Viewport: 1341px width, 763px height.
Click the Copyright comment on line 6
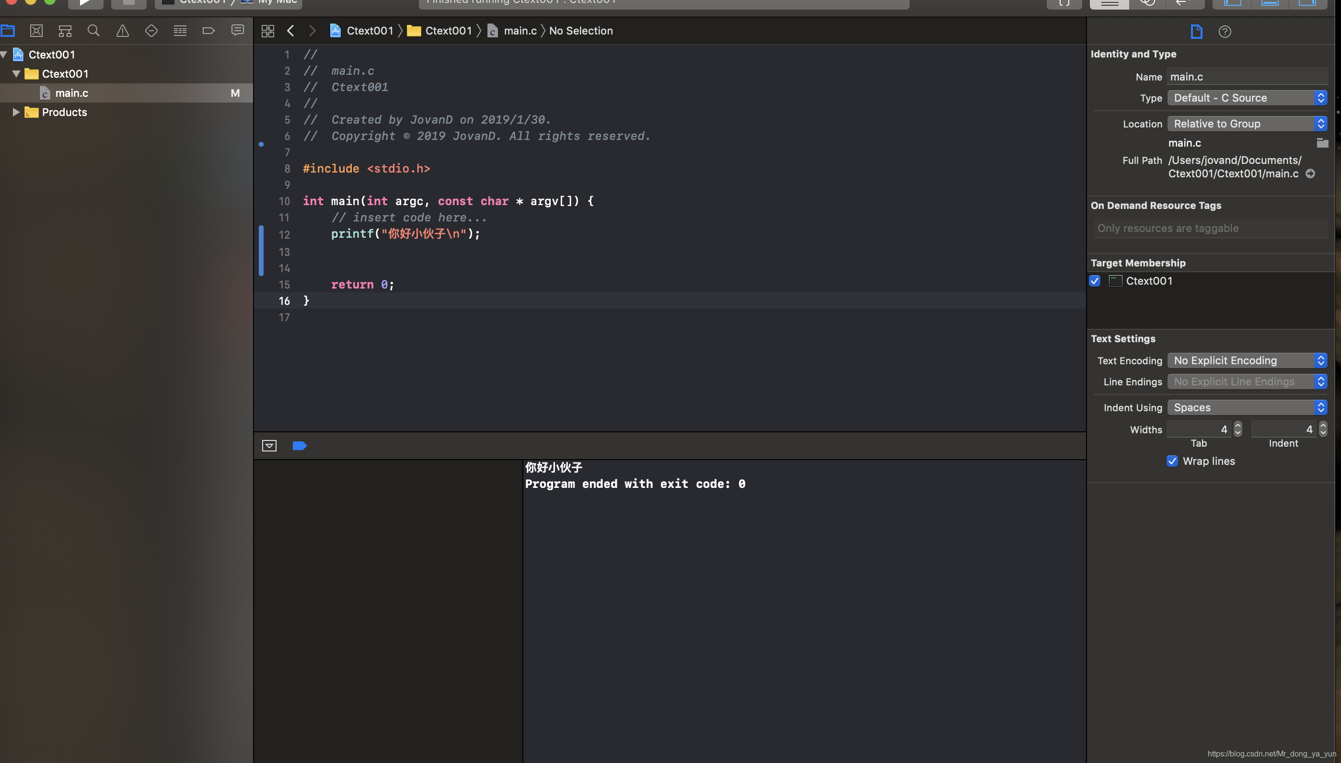pyautogui.click(x=477, y=136)
